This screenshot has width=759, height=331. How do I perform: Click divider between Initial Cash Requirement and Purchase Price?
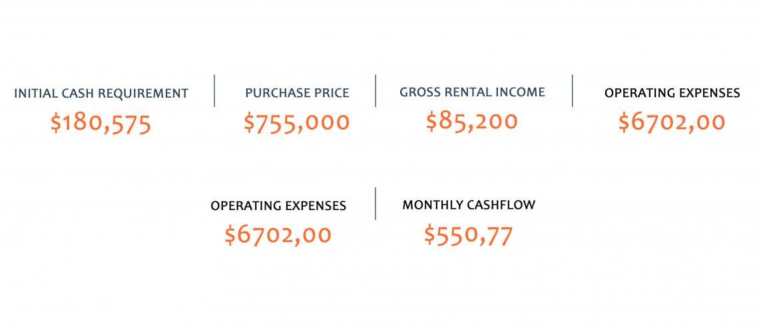click(x=214, y=90)
